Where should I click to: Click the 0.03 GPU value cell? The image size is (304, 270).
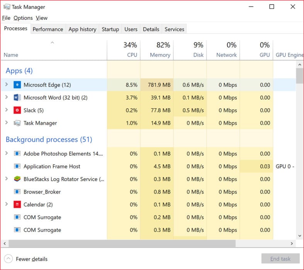[256, 166]
